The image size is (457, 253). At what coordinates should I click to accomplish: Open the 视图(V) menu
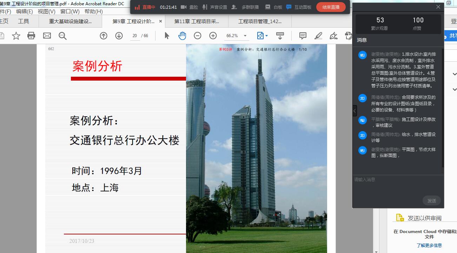47,12
